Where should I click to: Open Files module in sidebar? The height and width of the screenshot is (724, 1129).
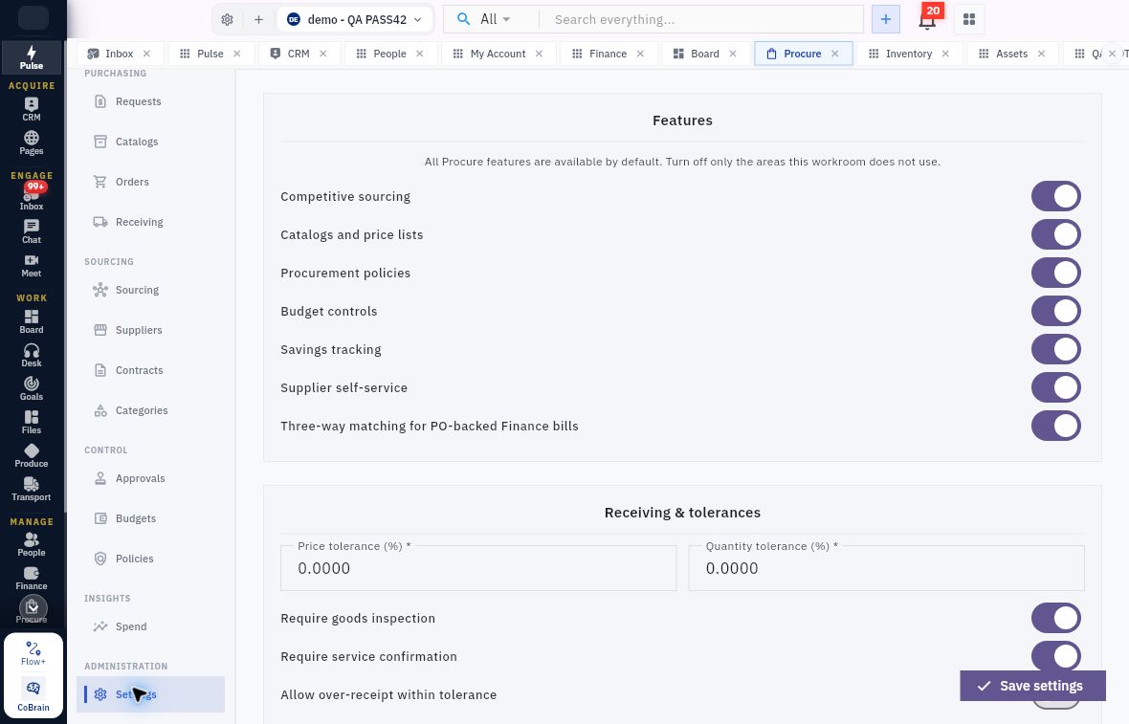pyautogui.click(x=31, y=422)
